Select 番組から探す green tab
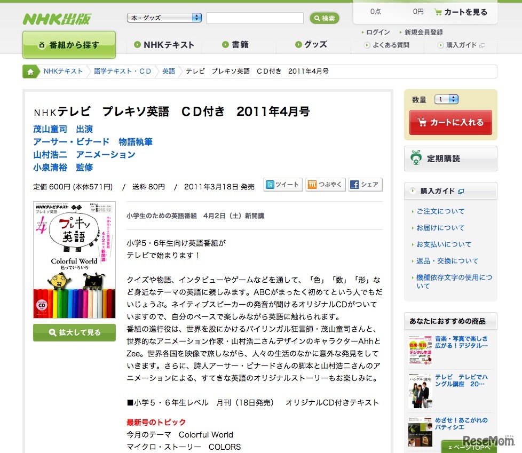Image resolution: width=522 pixels, height=453 pixels. tap(69, 45)
